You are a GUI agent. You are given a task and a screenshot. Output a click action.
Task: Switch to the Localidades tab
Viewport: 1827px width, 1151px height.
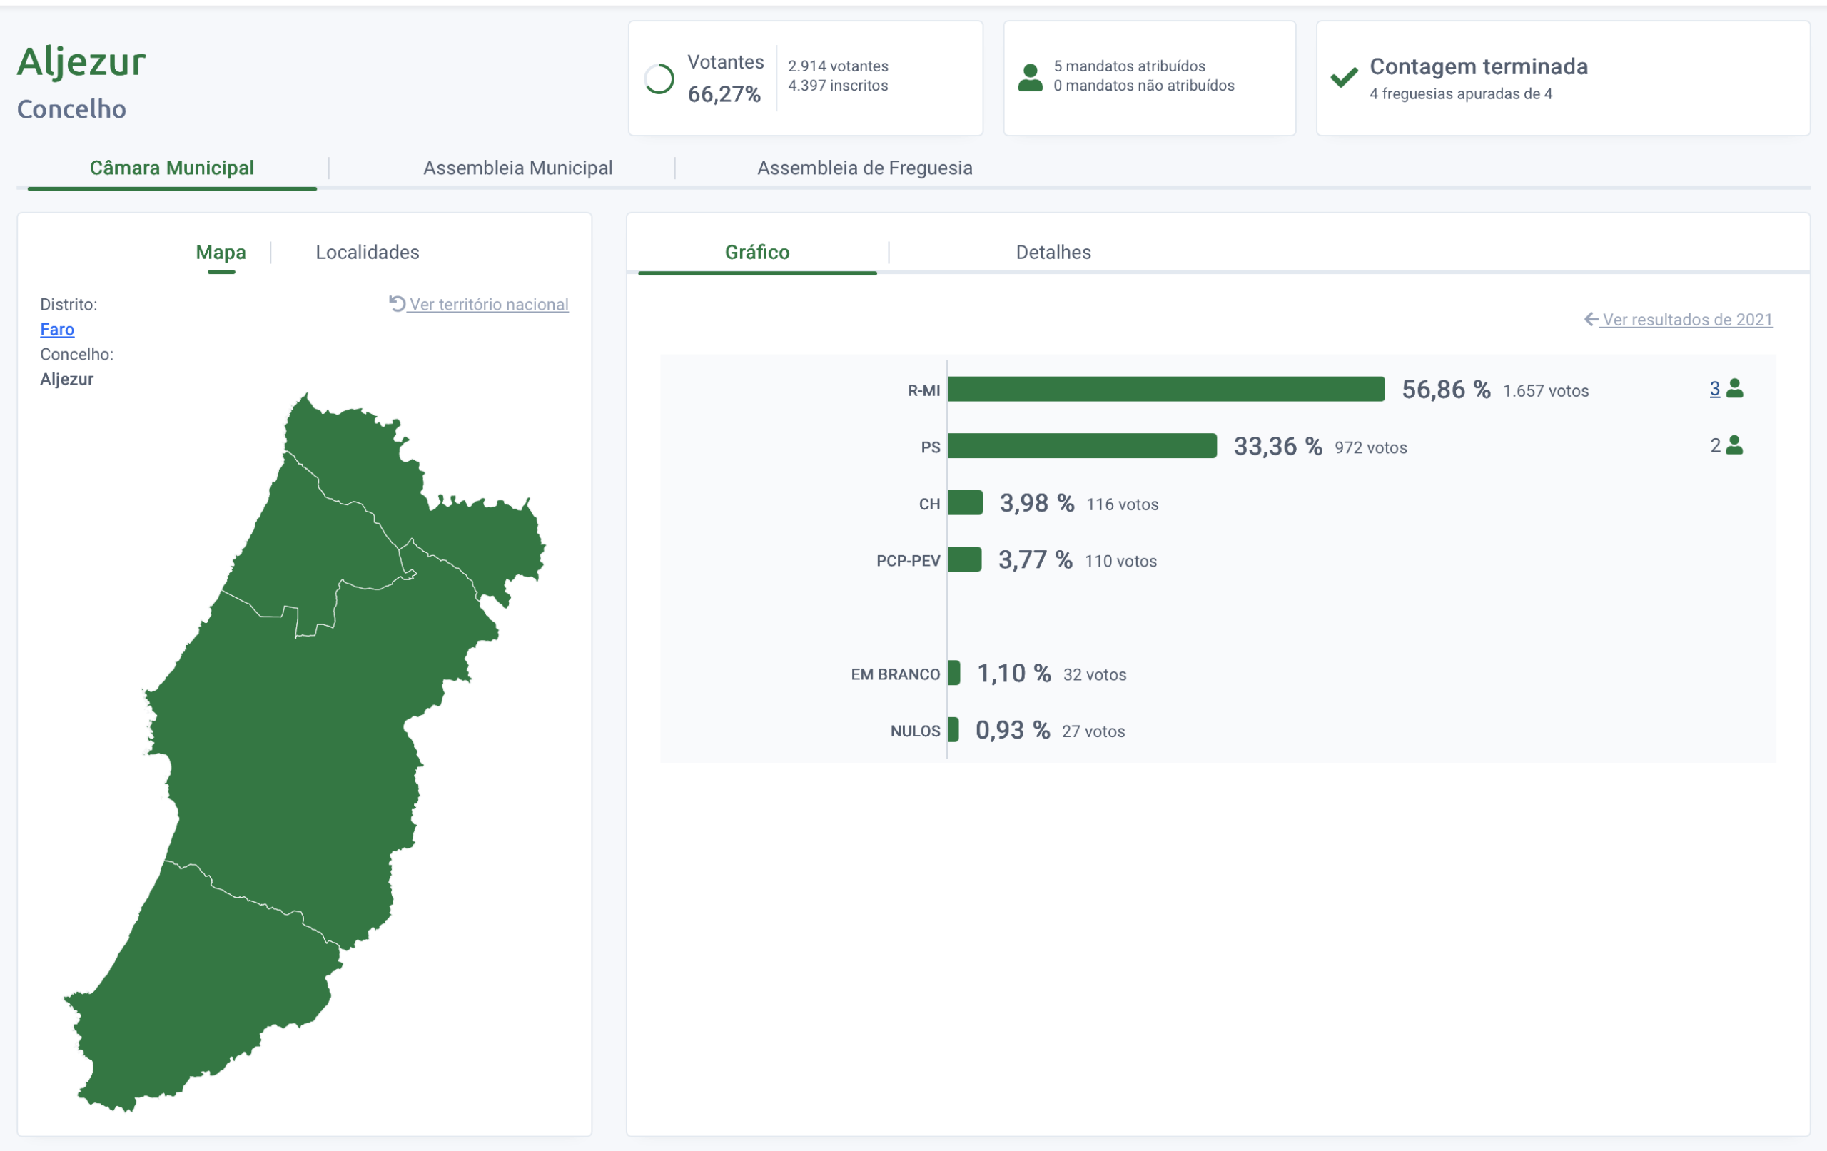point(368,252)
